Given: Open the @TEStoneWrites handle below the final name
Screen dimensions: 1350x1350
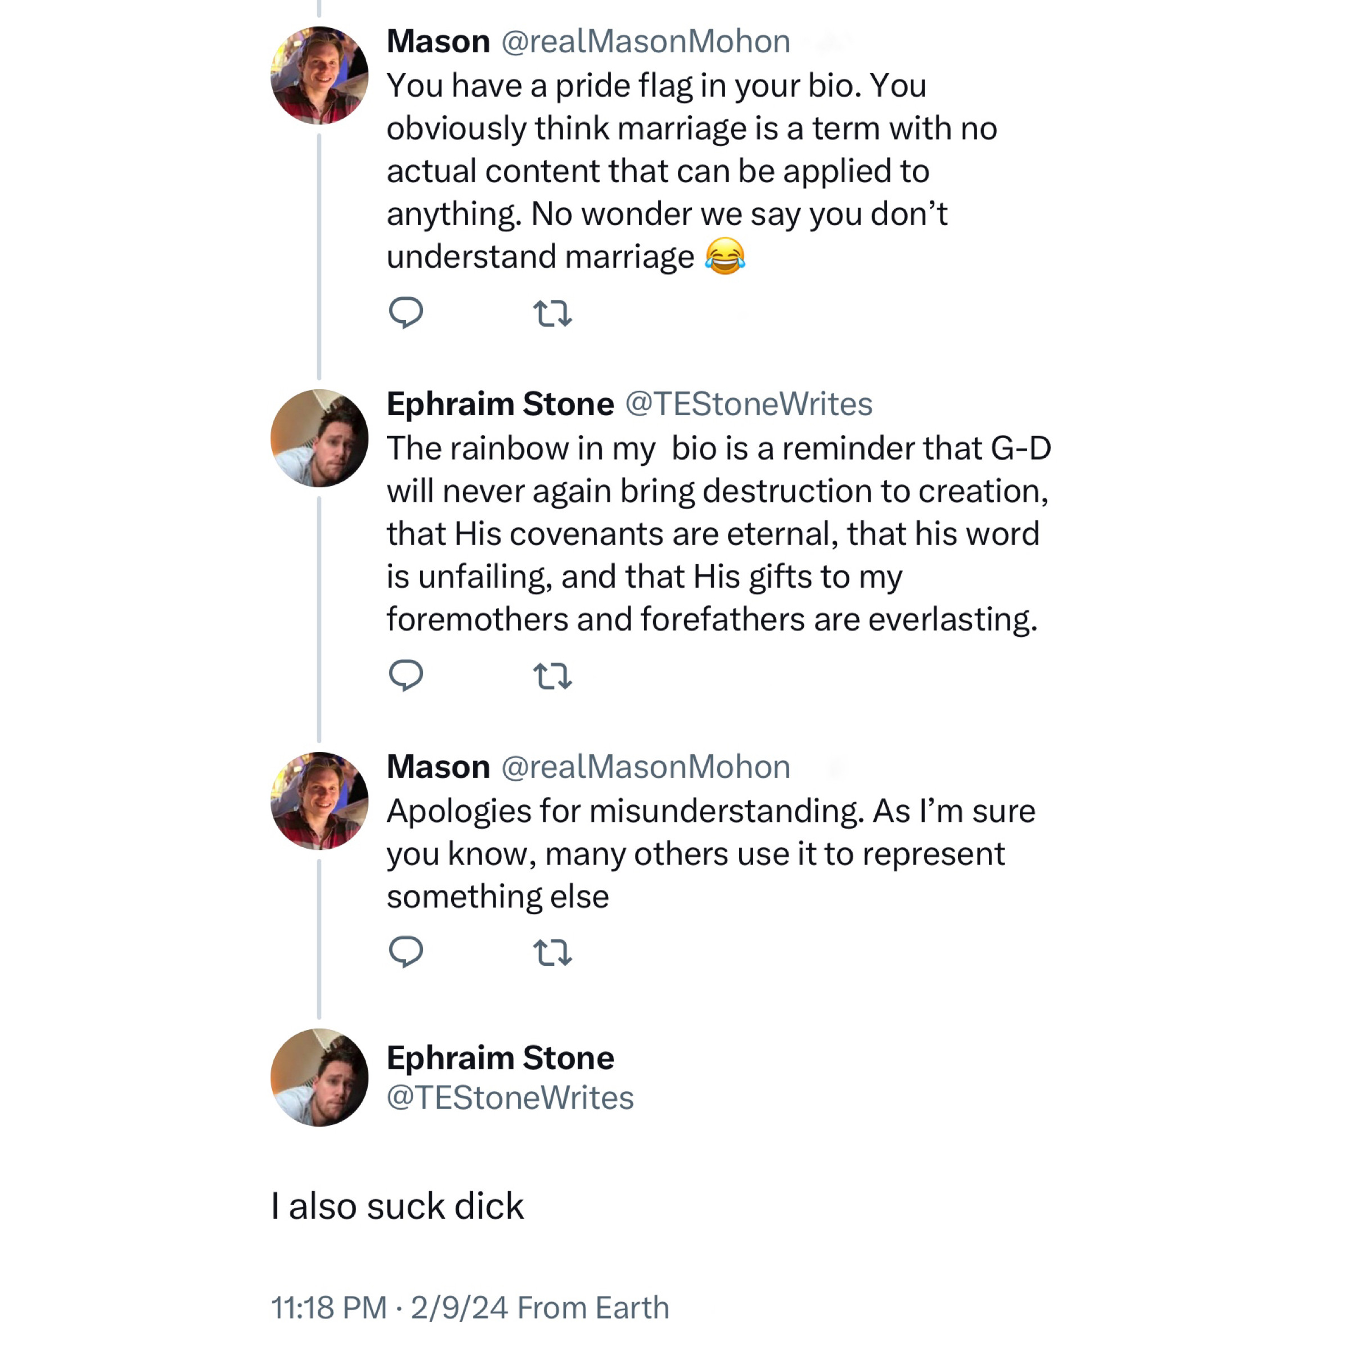Looking at the screenshot, I should click(x=510, y=1098).
